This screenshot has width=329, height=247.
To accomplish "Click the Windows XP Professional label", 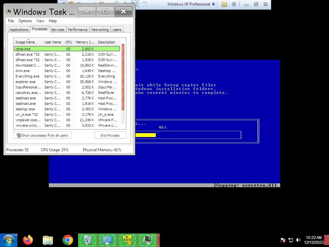I will (189, 4).
